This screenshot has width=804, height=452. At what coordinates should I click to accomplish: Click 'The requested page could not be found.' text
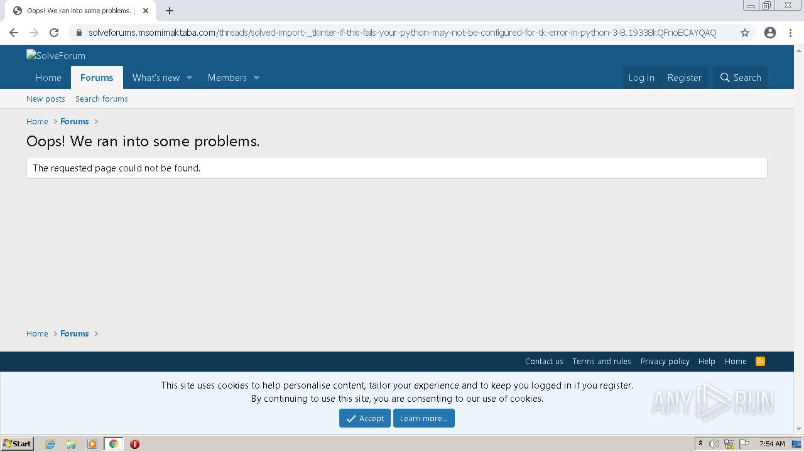click(117, 168)
